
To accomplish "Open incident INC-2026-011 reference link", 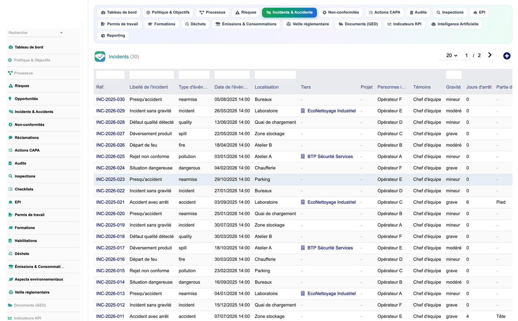I will [x=111, y=317].
